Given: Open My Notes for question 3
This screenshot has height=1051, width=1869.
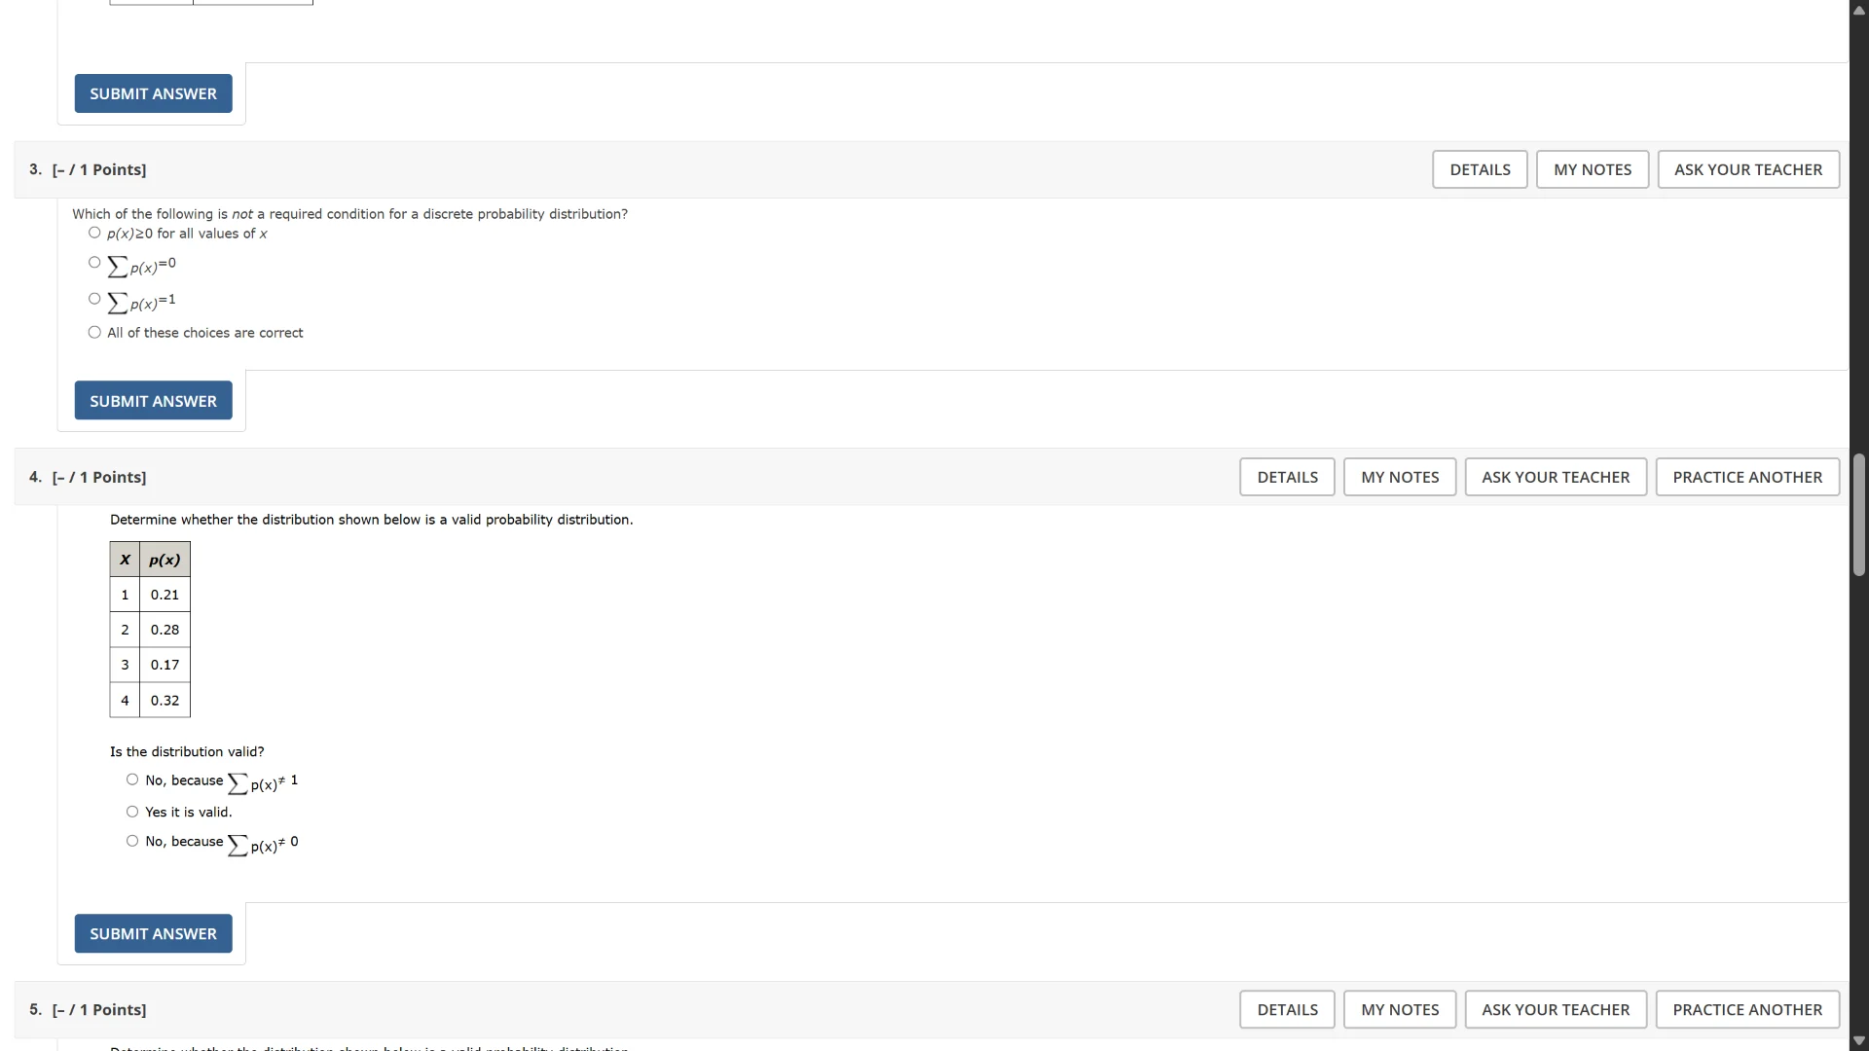Looking at the screenshot, I should (1592, 169).
